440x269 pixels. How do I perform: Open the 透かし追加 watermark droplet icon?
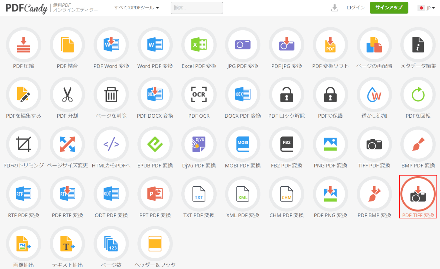(374, 94)
